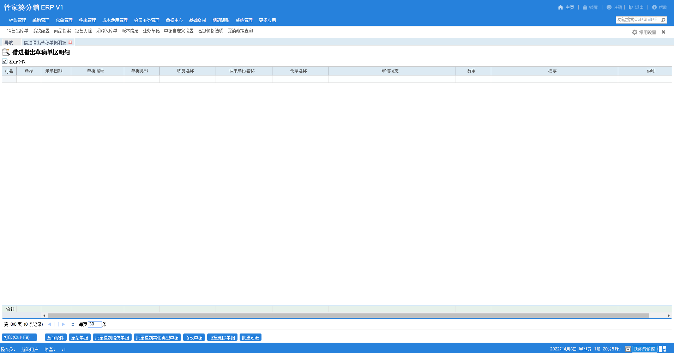The height and width of the screenshot is (355, 674).
Task: Close the 借进借出草稿单据明细 tab
Action: pos(71,42)
